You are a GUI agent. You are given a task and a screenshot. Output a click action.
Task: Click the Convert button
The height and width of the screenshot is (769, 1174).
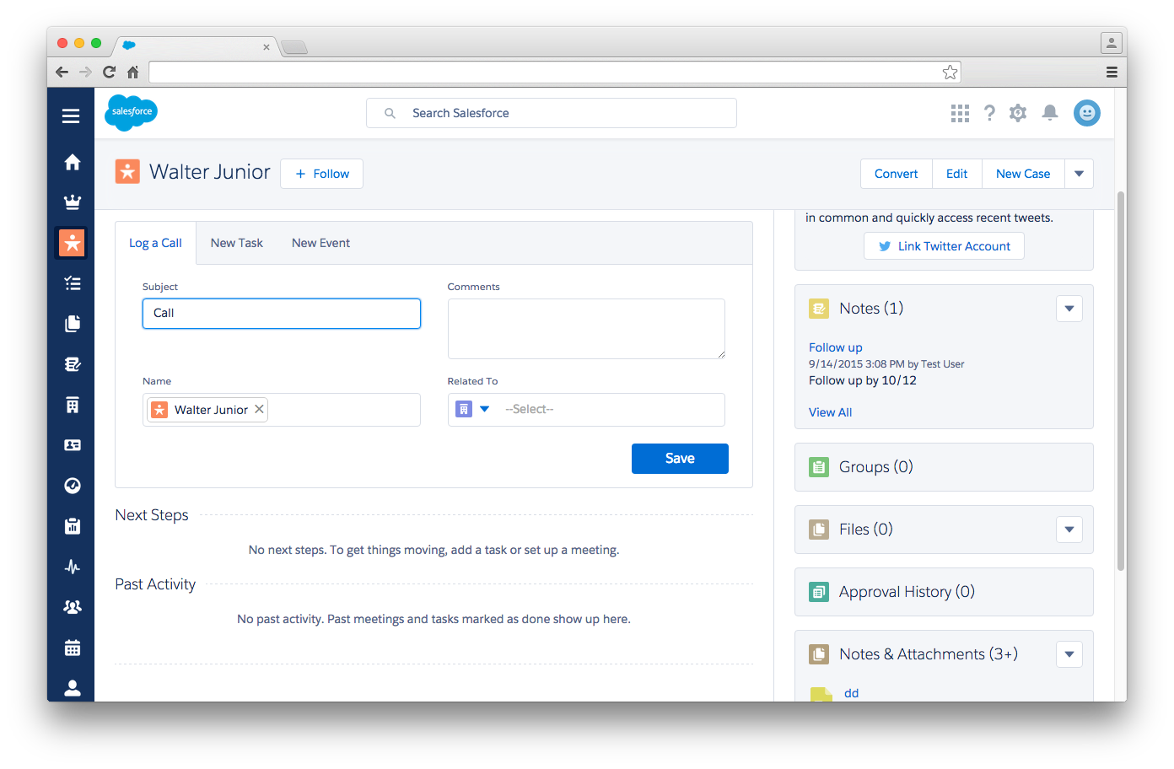coord(896,174)
